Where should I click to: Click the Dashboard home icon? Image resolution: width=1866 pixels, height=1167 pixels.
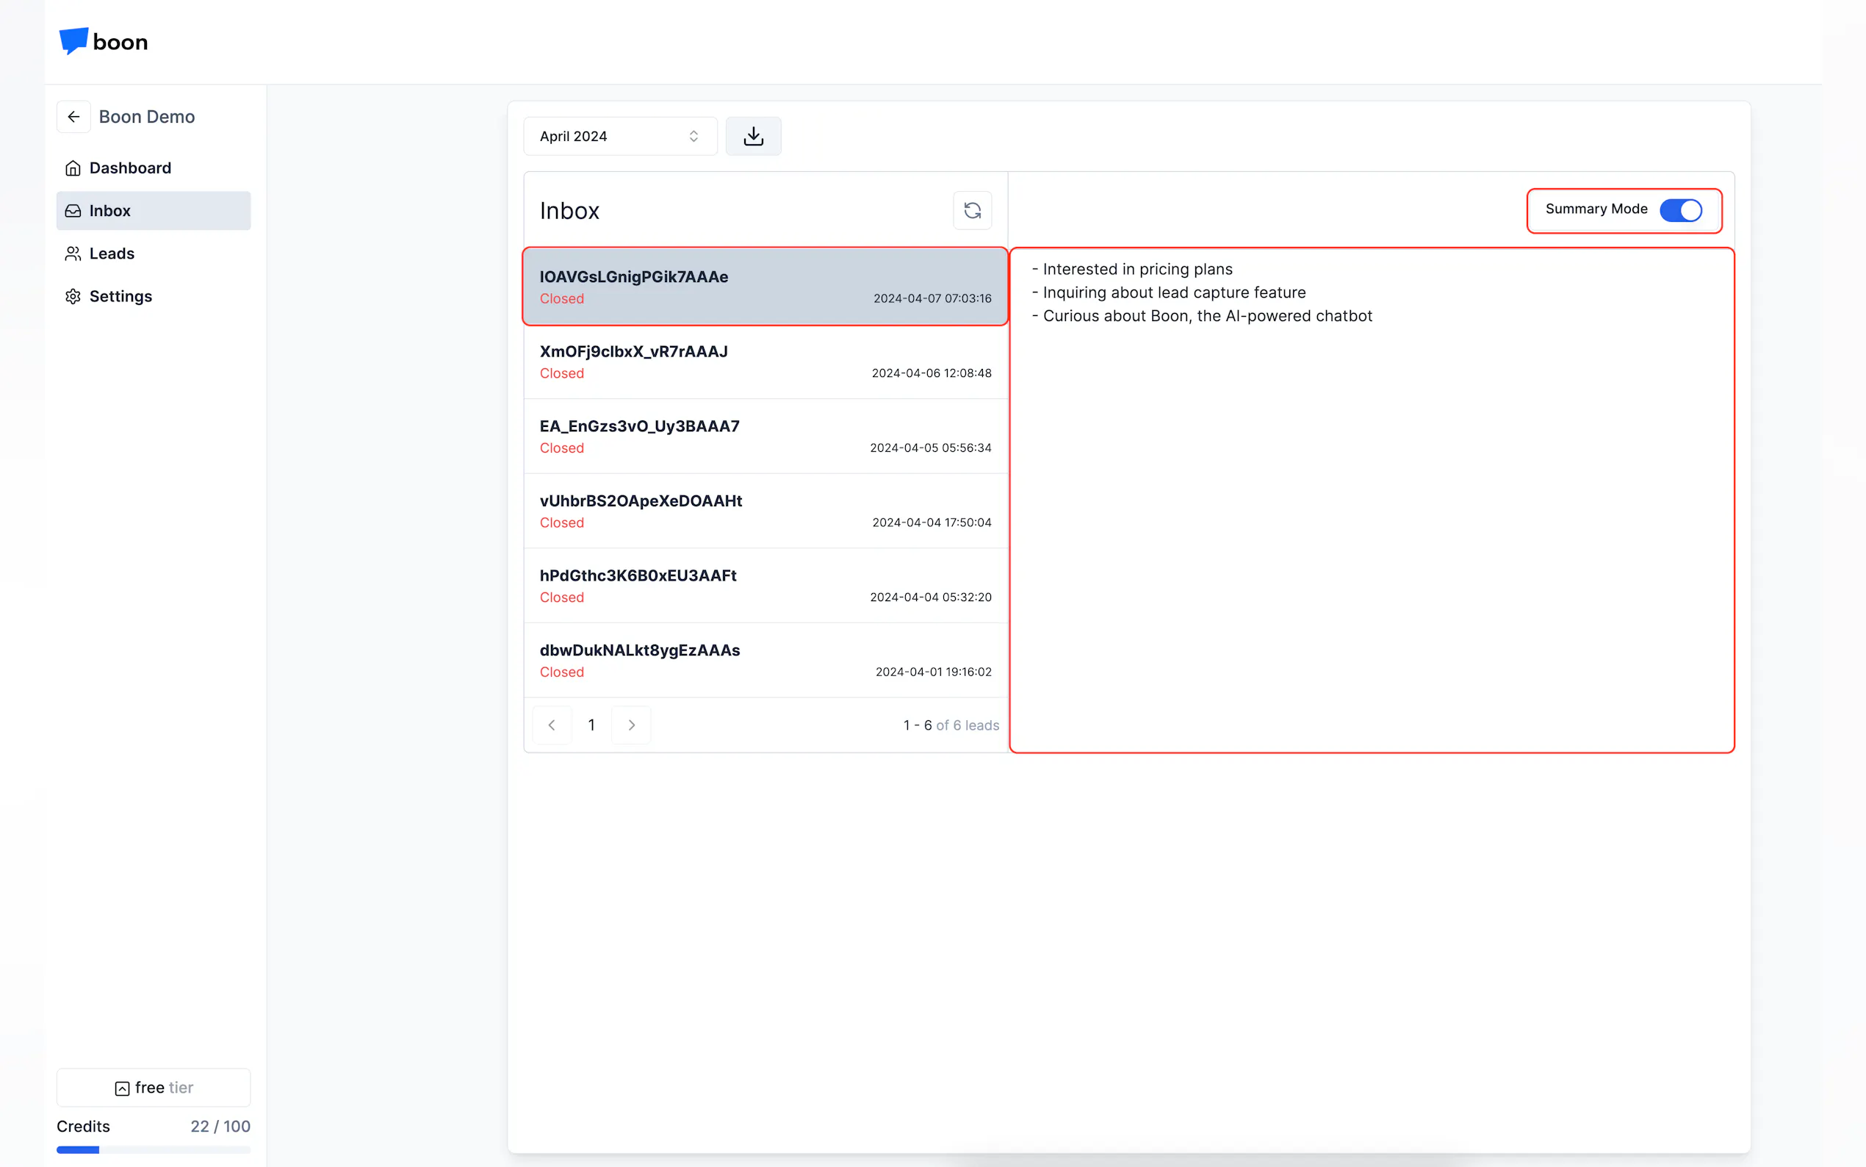point(73,168)
